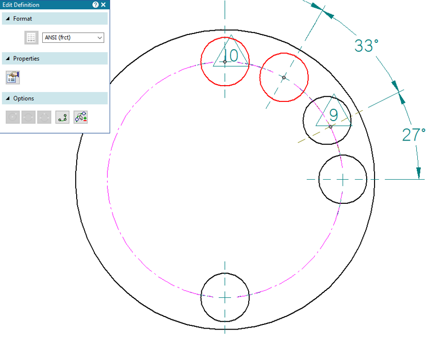
Task: Click the connected-points path option icon
Action: coord(62,117)
